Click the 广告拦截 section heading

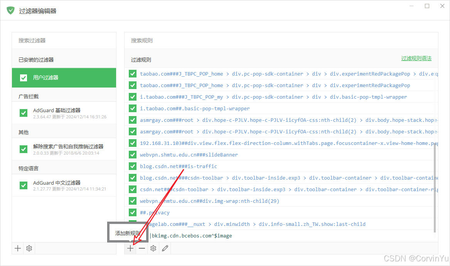29,96
